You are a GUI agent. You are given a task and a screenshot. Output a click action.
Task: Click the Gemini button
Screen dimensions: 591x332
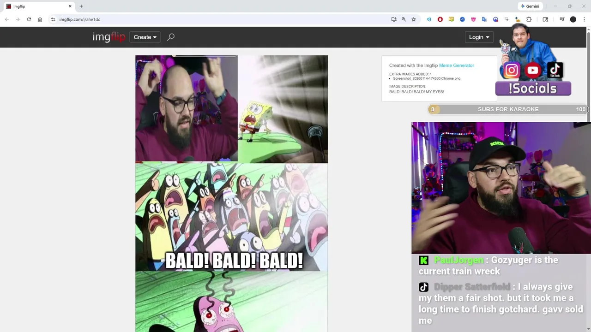[x=530, y=6]
